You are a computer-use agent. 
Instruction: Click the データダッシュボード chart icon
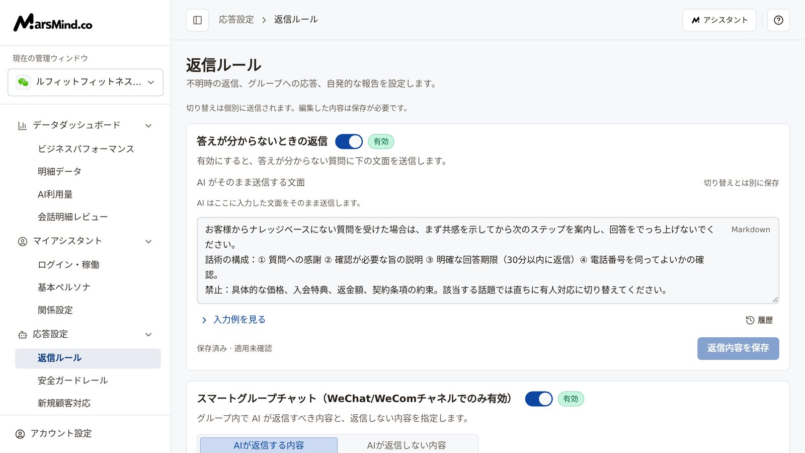coord(22,125)
